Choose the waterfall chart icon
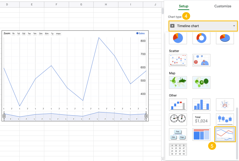The image size is (239, 161). pos(178,104)
